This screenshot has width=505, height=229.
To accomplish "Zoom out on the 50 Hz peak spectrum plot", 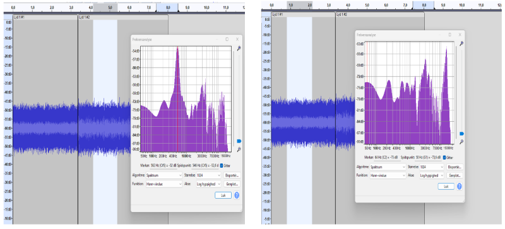I will (x=461, y=142).
